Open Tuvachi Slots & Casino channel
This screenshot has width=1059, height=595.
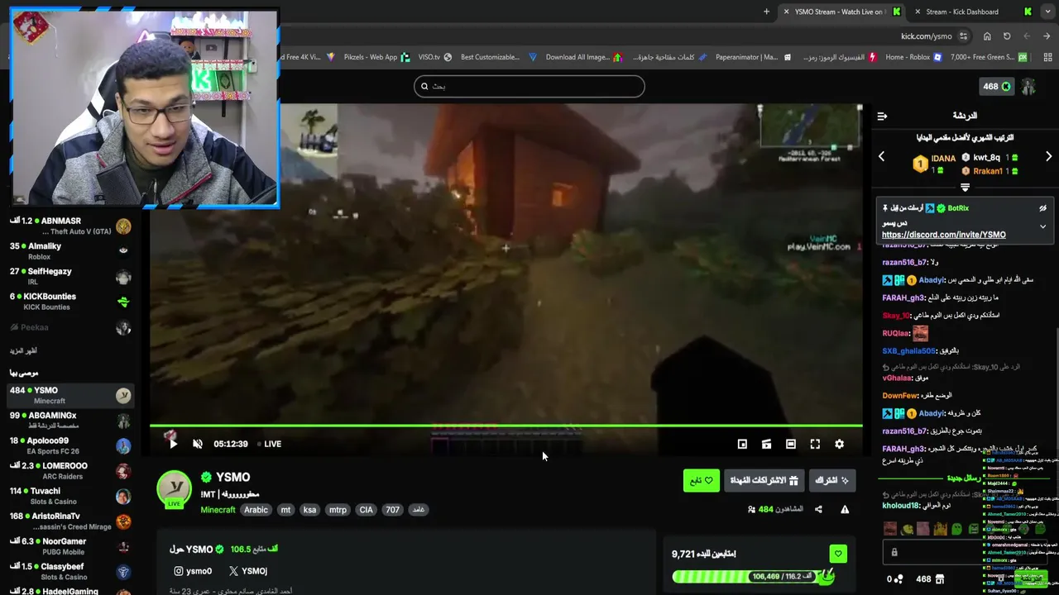click(70, 496)
